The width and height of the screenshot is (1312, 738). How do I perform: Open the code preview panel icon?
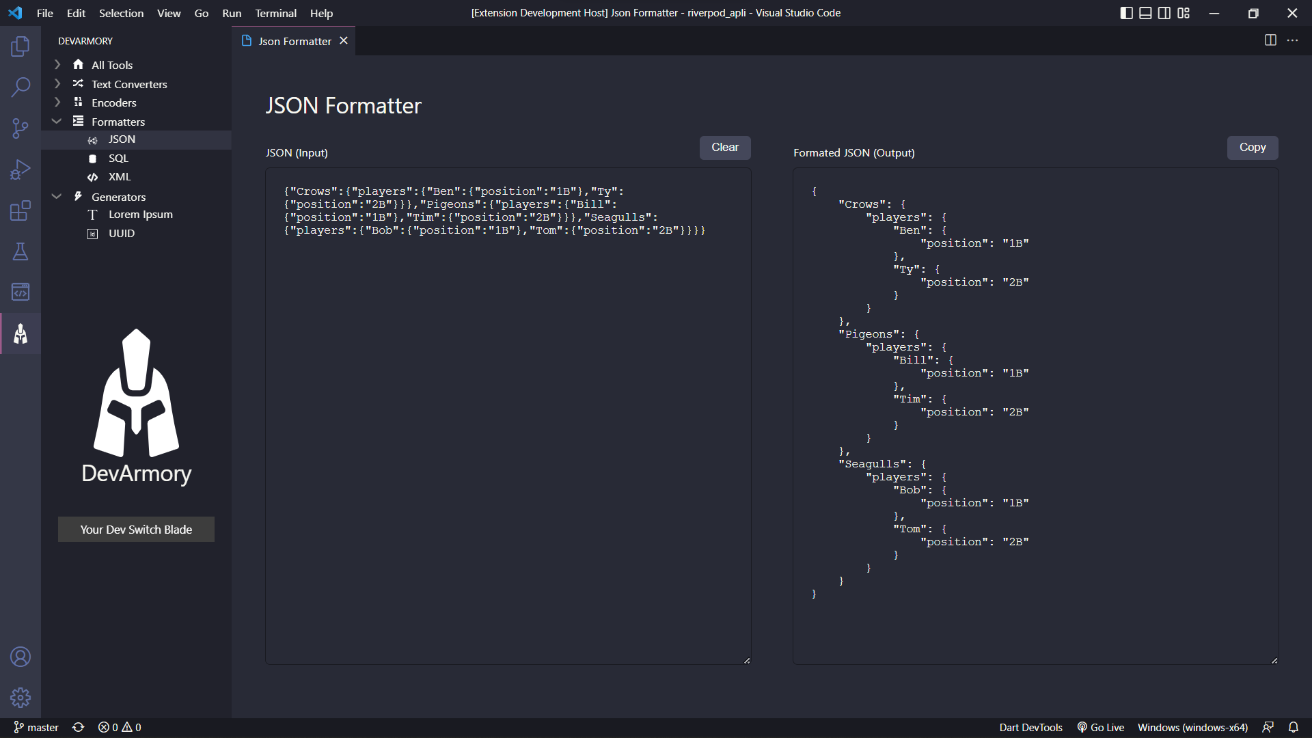click(20, 292)
